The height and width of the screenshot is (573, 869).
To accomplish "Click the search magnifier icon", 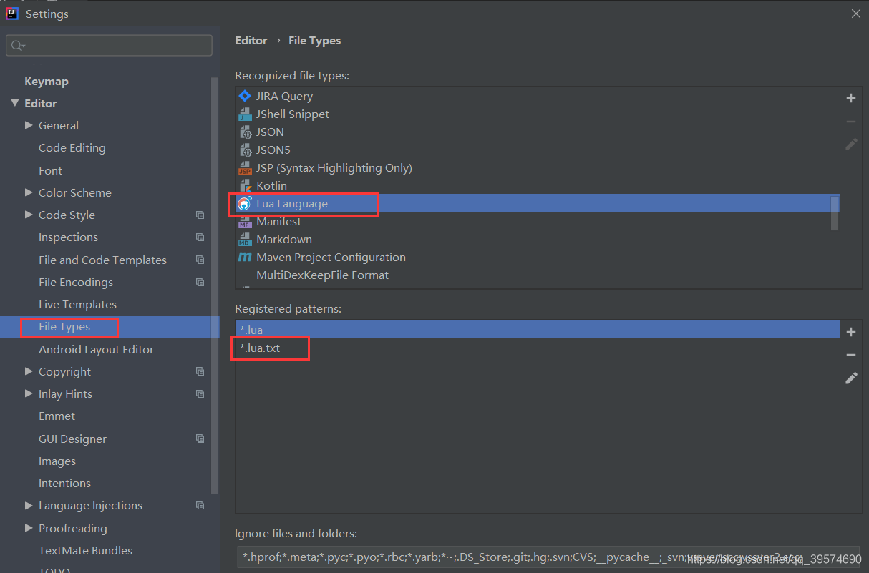I will [17, 46].
